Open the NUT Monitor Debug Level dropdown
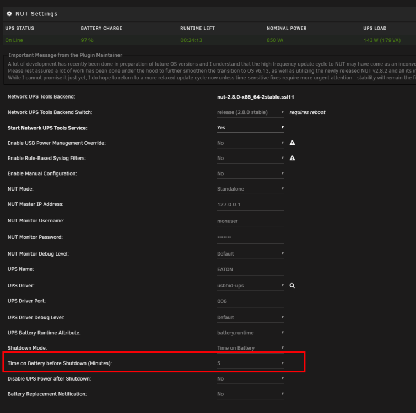The image size is (416, 413). (x=251, y=254)
